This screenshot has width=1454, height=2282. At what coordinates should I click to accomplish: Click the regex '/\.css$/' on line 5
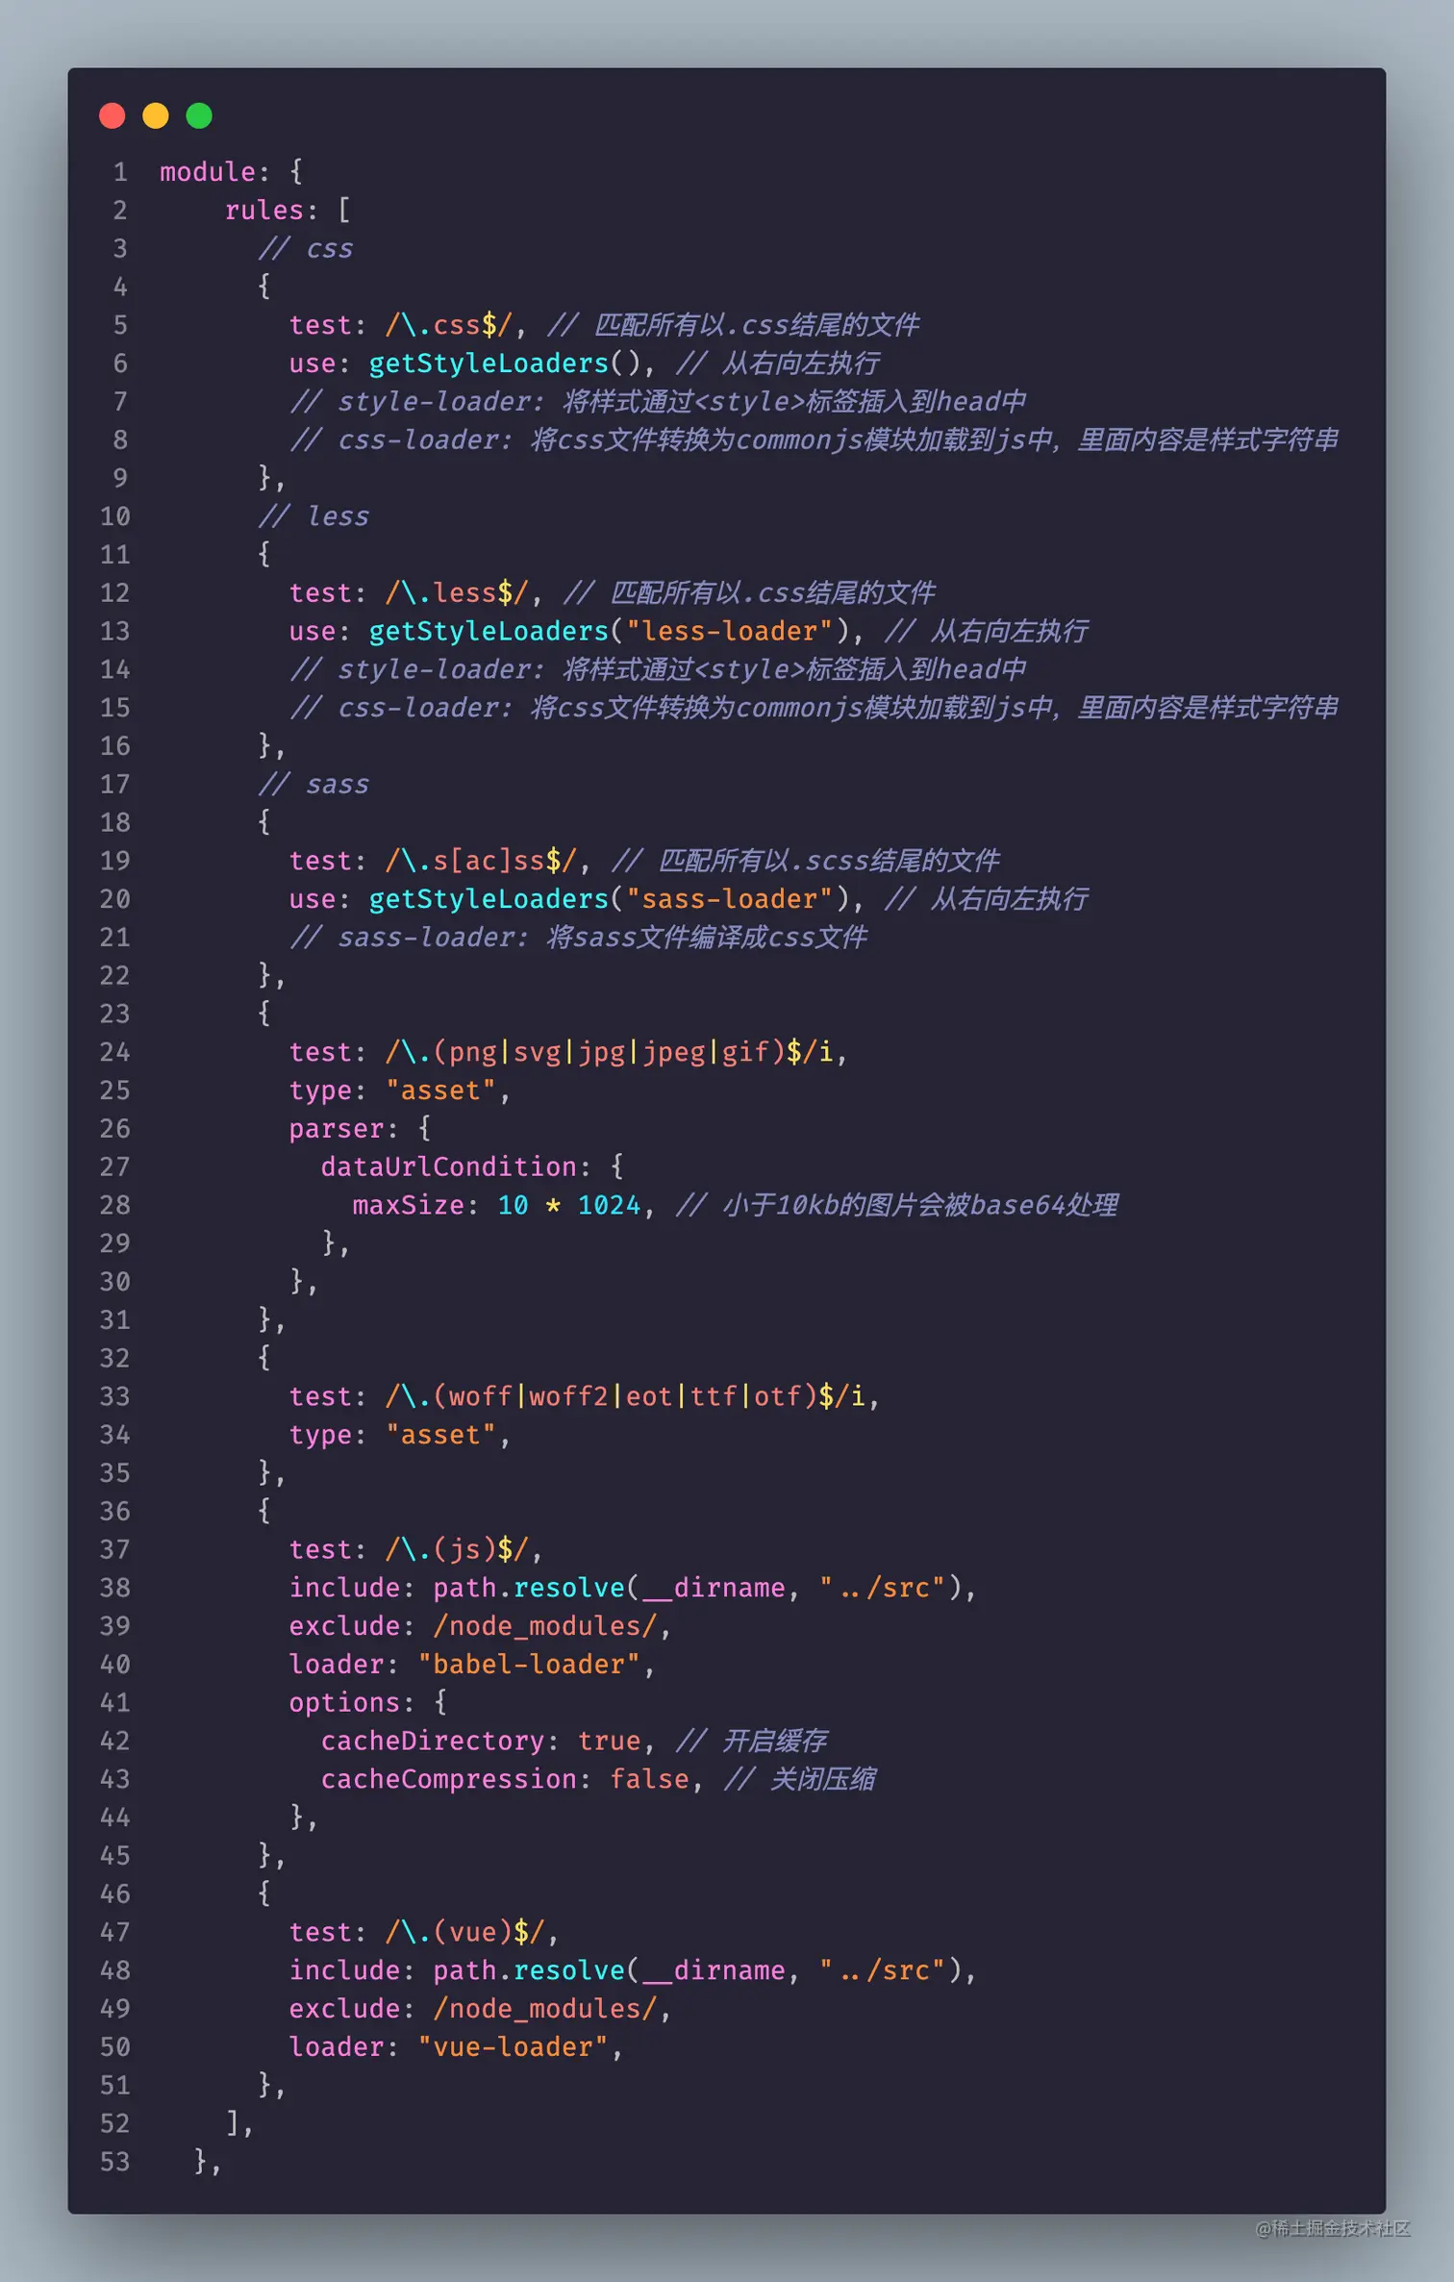pos(449,325)
